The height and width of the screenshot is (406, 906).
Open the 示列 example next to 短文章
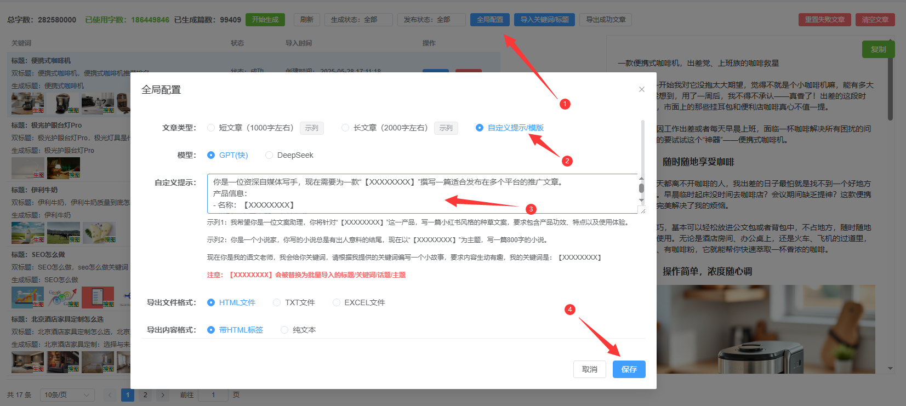312,128
